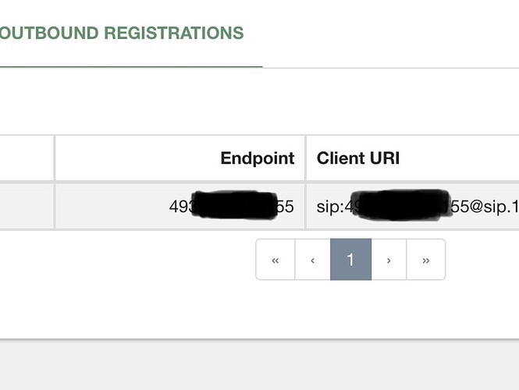
Task: Click the redacted portion of the Client URI
Action: coord(398,206)
